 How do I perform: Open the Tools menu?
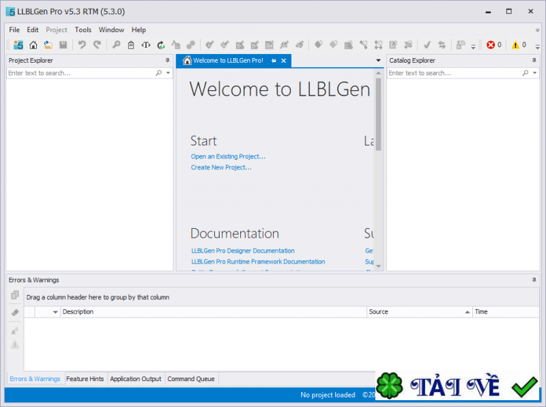coord(83,29)
